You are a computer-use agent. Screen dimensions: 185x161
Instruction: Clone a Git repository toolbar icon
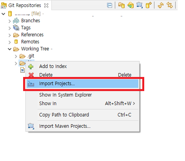pyautogui.click(x=131, y=5)
